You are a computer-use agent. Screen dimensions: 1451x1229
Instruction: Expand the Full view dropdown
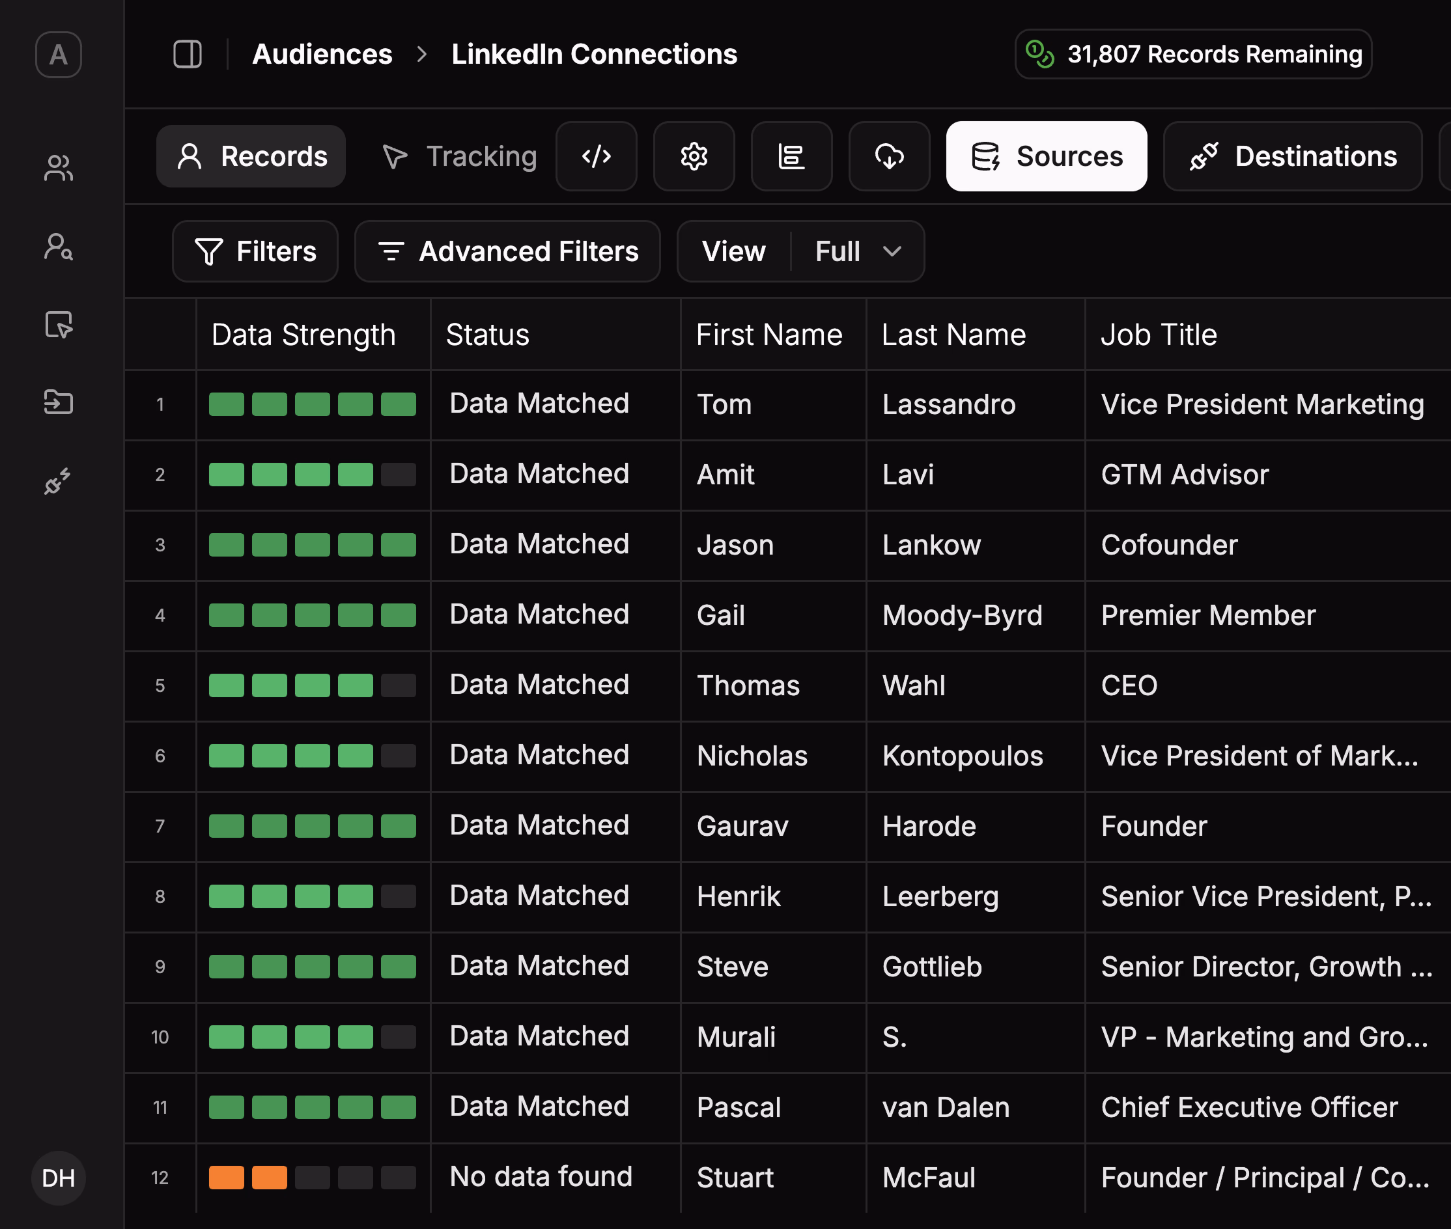[x=858, y=251]
